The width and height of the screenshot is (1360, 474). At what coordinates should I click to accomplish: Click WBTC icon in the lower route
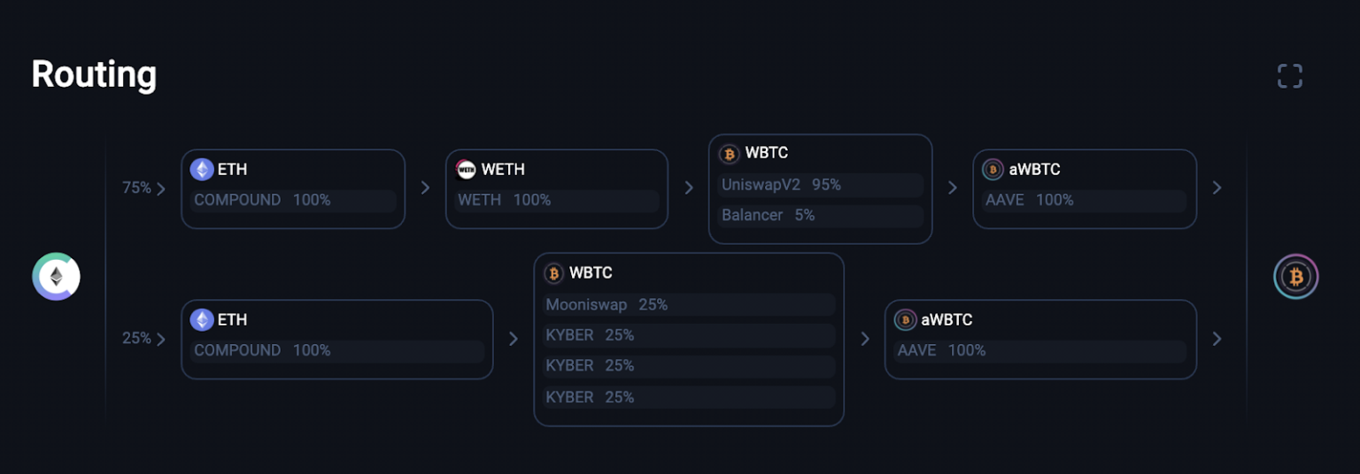coord(554,273)
